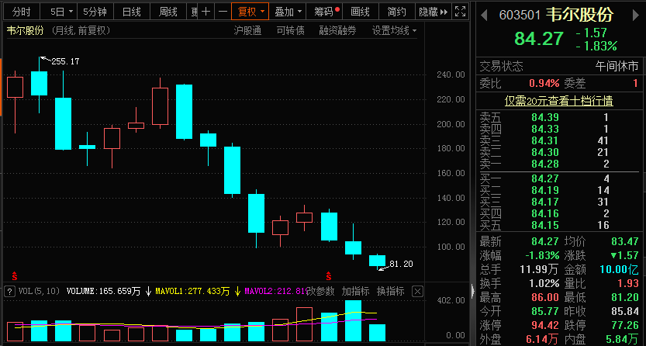Click the zoom-out minus icon in toolbar

click(222, 12)
